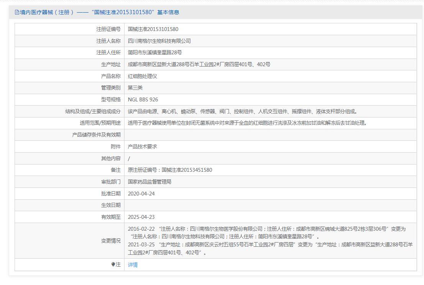Image resolution: width=424 pixels, height=285 pixels.
Task: Click the bulb icon beside 注 label
Action: tap(113, 264)
